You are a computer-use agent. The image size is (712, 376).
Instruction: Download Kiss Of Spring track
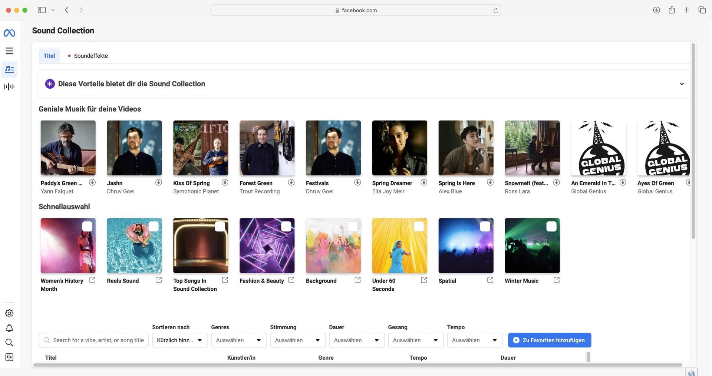(225, 182)
